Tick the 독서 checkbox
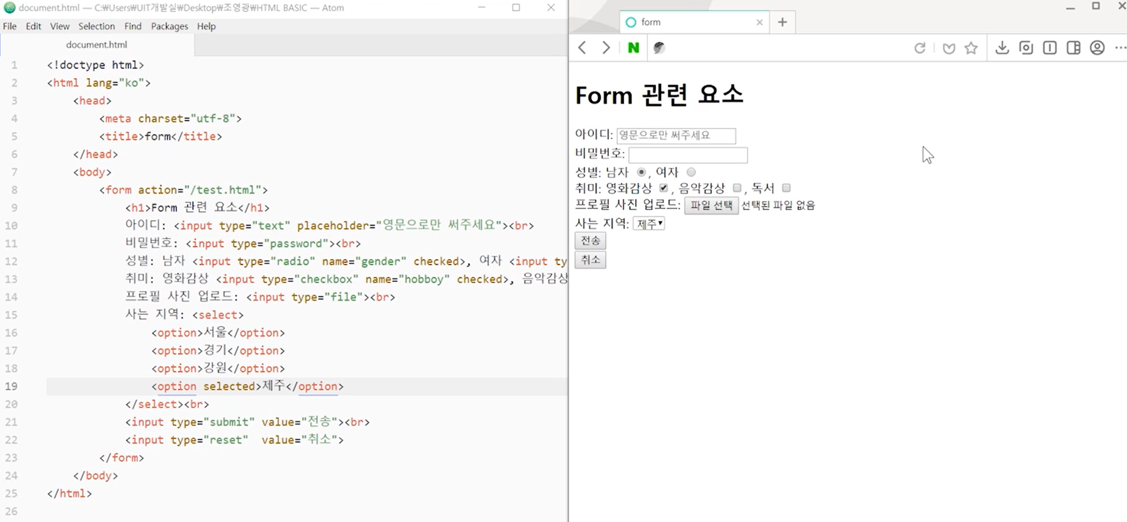The height and width of the screenshot is (522, 1127). tap(786, 188)
